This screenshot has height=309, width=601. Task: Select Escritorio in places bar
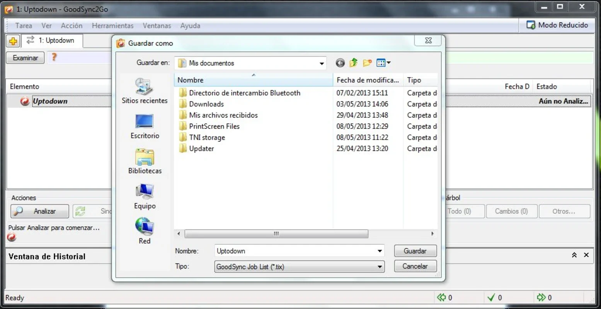[x=145, y=126]
